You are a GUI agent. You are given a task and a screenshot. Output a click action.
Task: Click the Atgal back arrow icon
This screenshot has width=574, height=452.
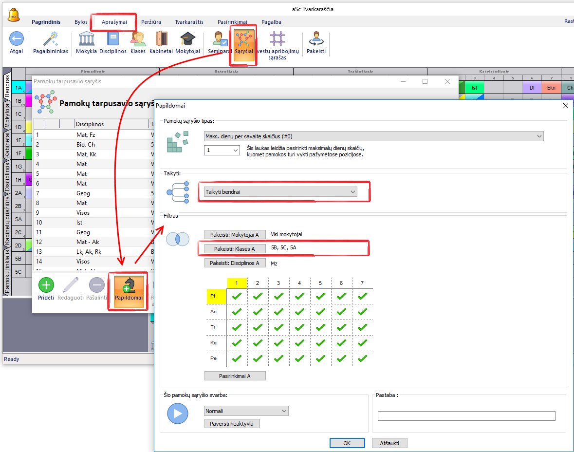16,39
